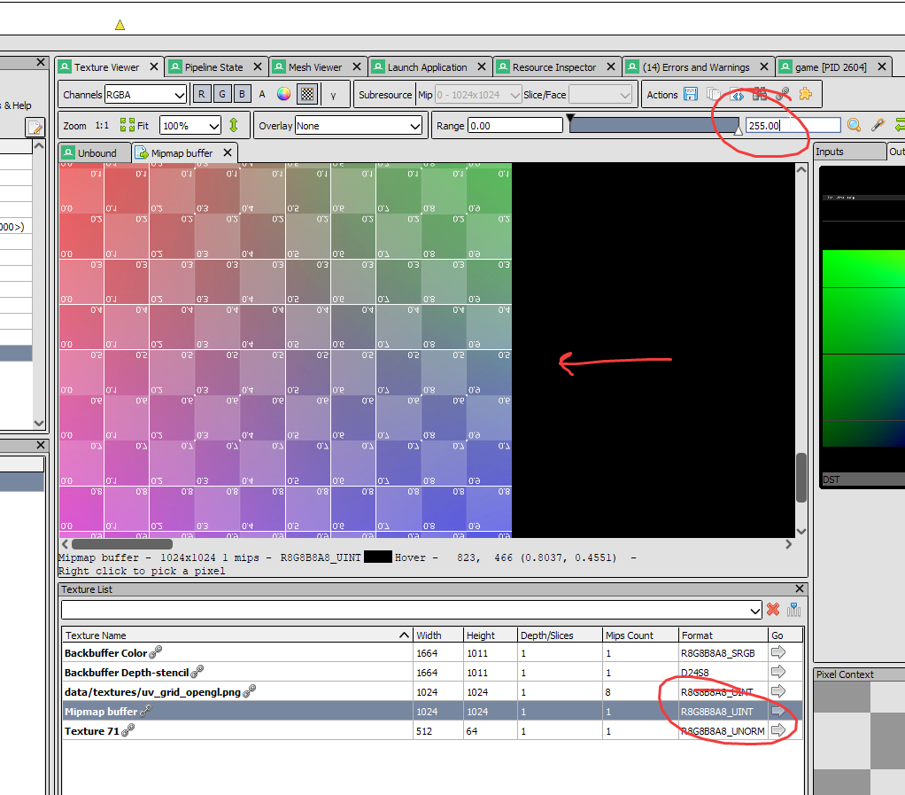This screenshot has width=905, height=795.
Task: Enable the checkerboard background toggle
Action: tap(306, 93)
